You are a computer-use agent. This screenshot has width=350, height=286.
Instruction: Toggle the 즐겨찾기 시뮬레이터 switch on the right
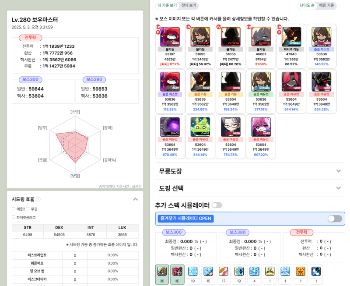tap(335, 219)
